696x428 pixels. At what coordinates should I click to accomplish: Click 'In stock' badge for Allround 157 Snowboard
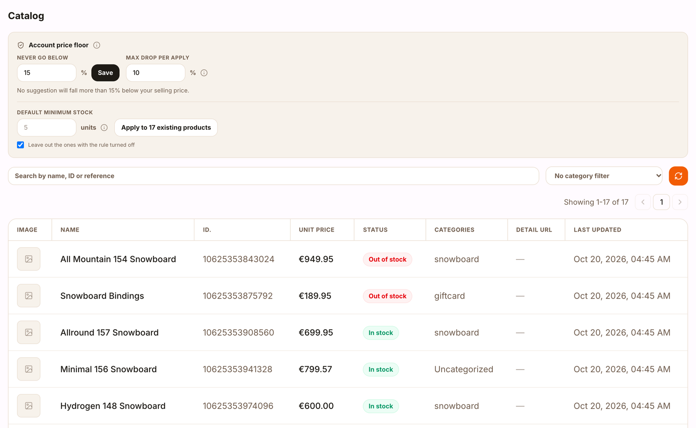tap(381, 333)
